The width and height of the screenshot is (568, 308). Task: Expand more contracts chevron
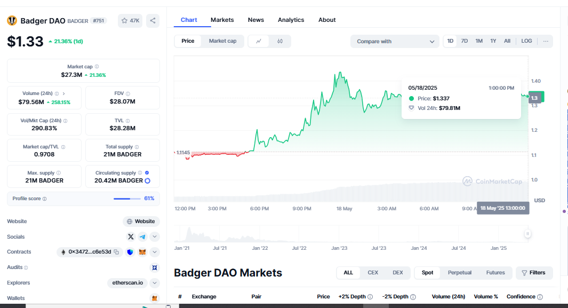[x=155, y=252]
